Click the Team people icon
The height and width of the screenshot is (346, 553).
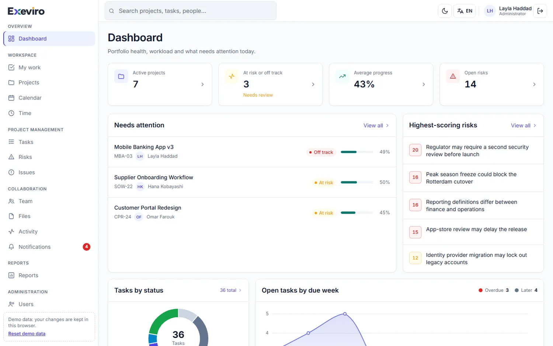11,201
